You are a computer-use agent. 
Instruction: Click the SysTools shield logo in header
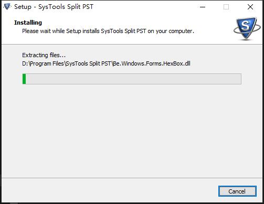point(247,29)
